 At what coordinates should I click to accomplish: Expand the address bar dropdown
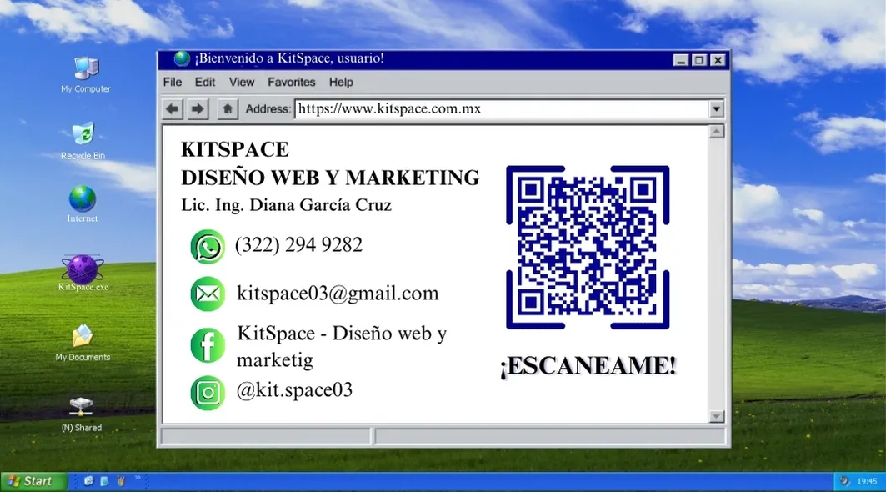(x=715, y=108)
